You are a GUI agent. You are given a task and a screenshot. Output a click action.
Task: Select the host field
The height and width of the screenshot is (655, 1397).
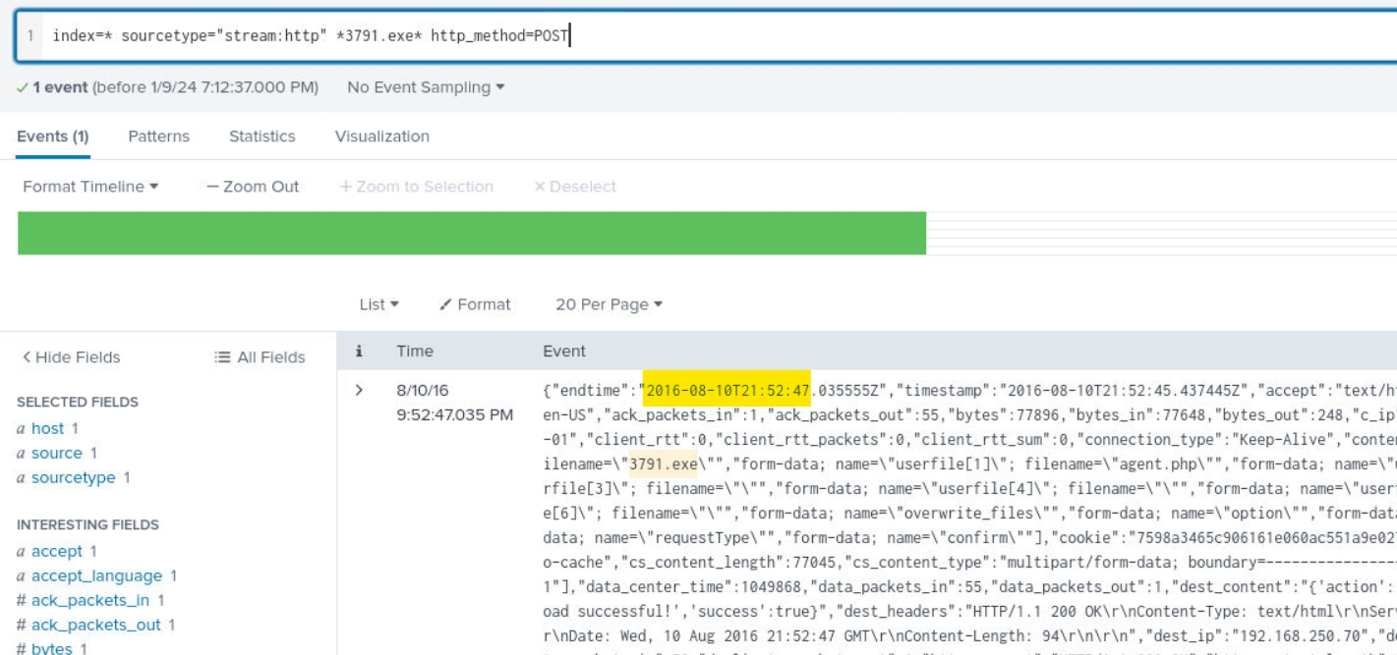(47, 428)
